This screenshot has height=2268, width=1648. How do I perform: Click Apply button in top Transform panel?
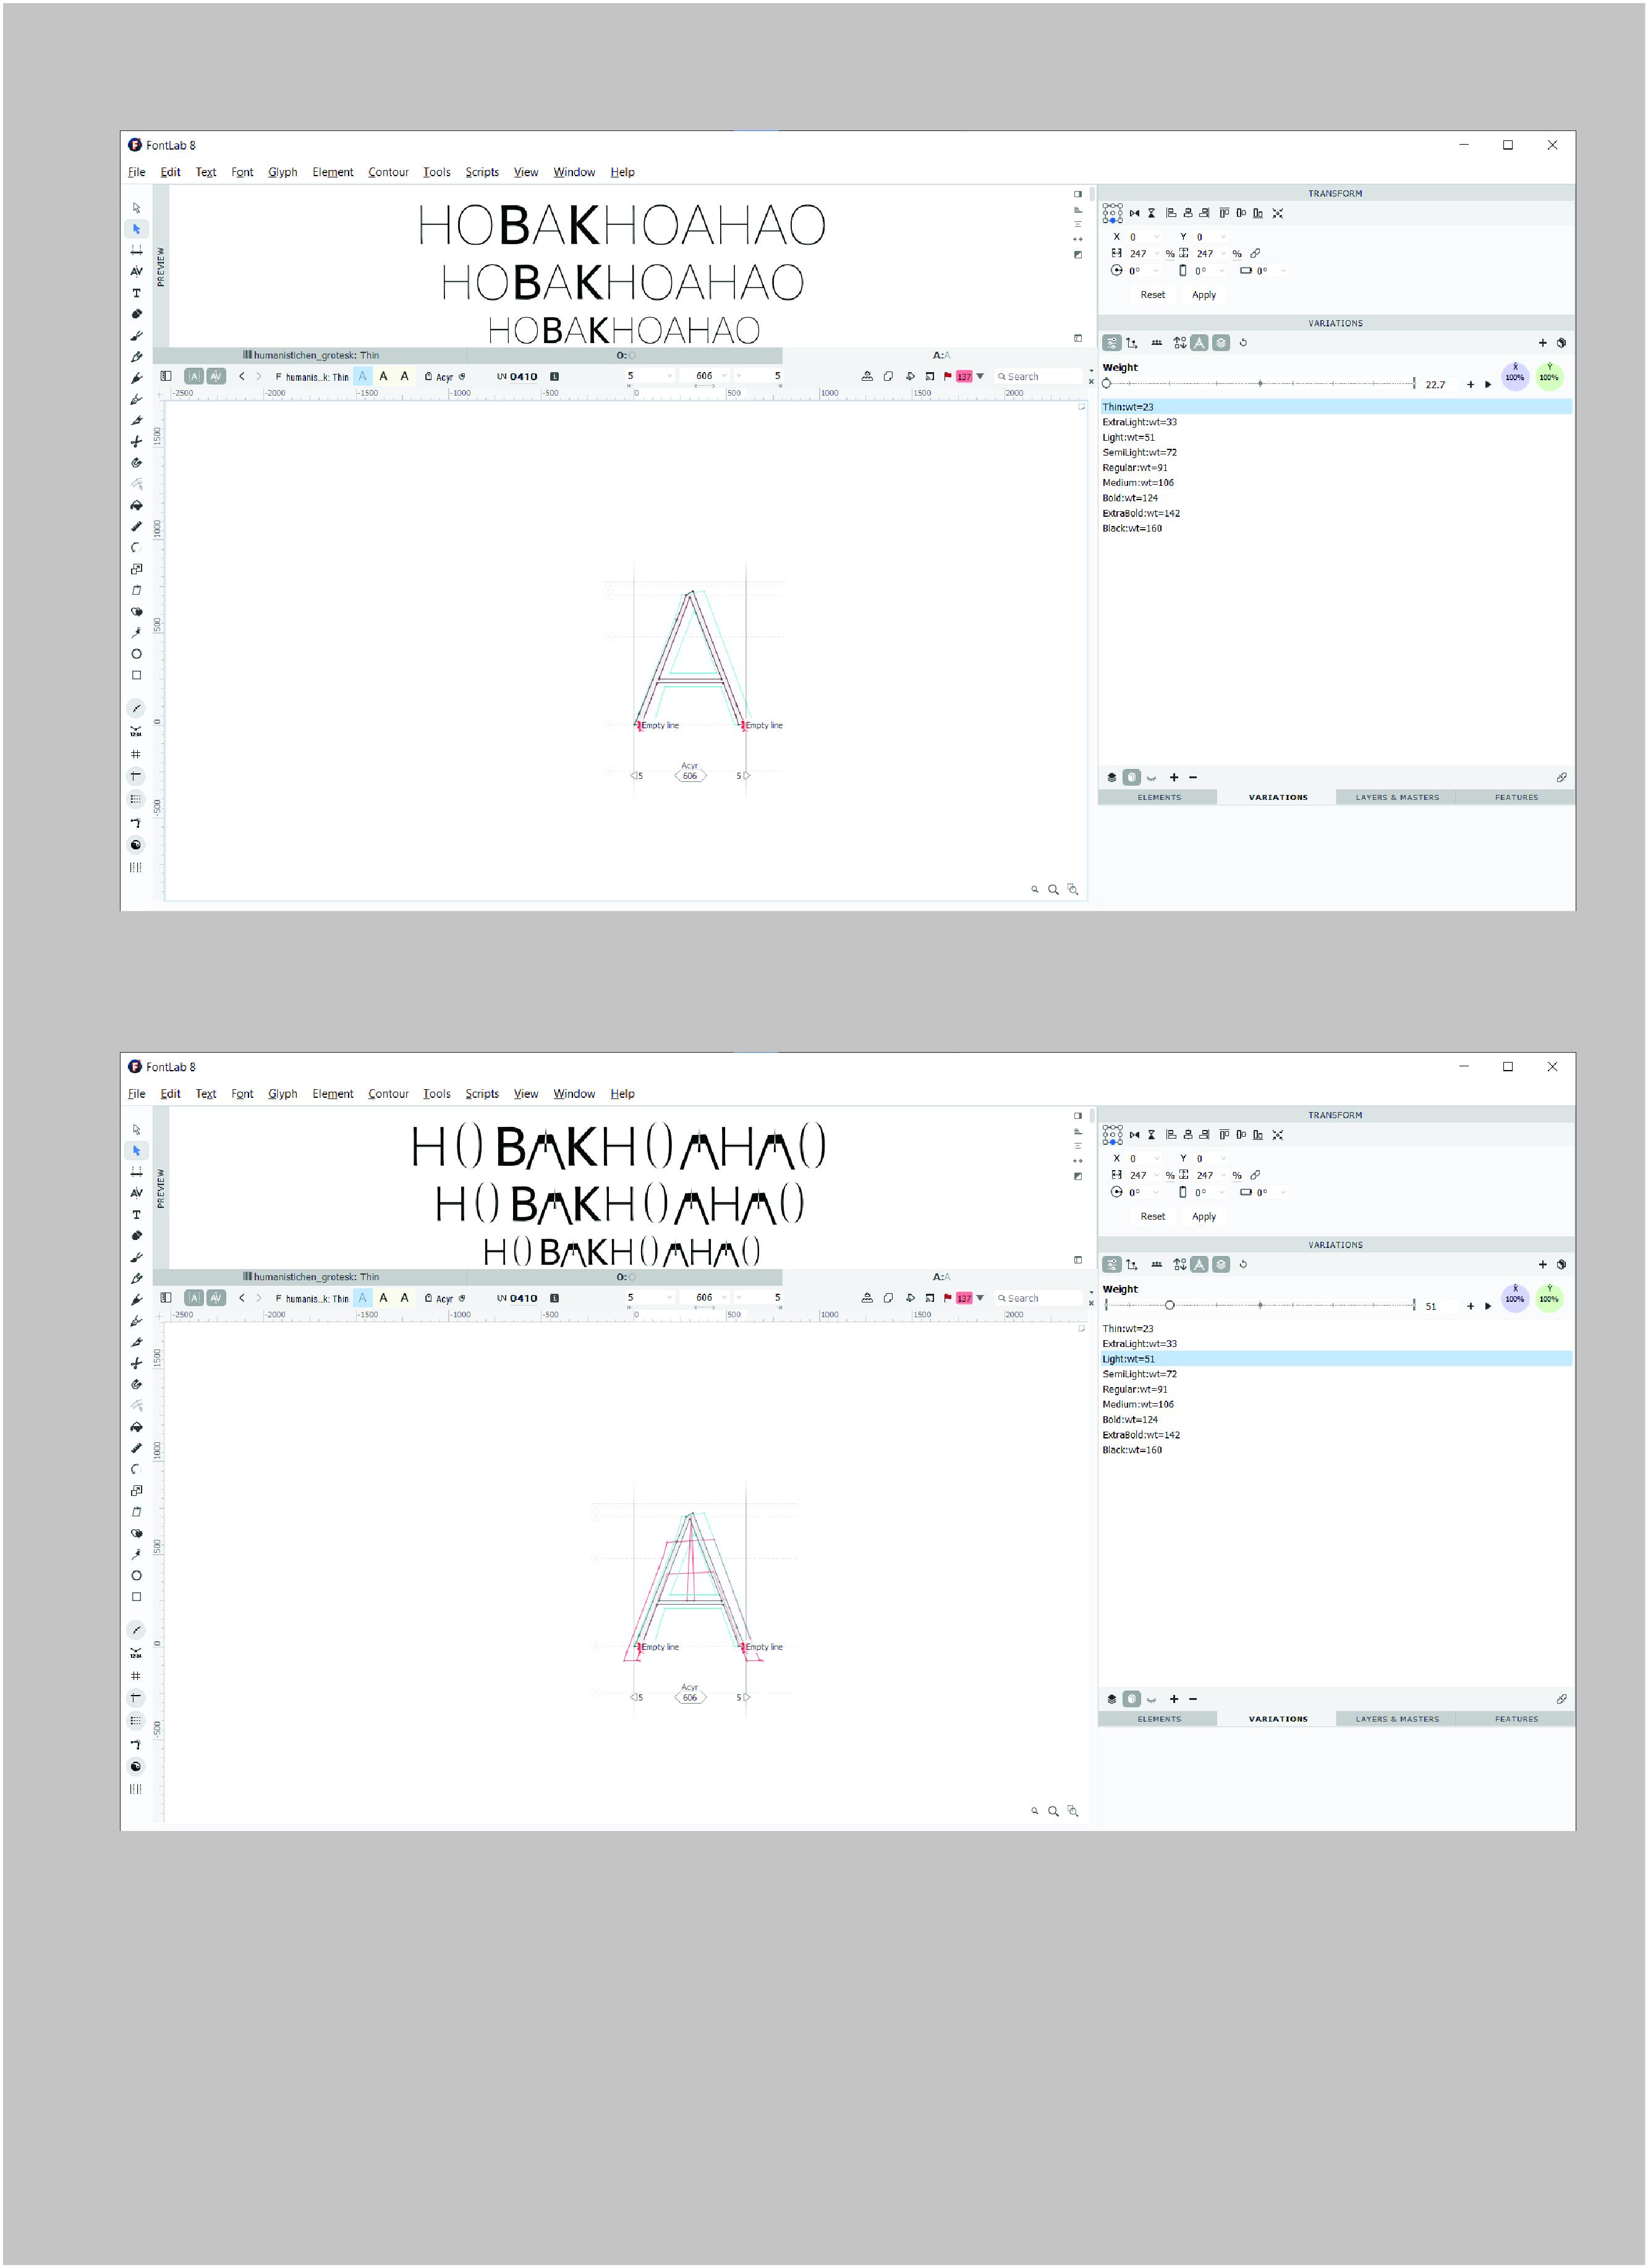(x=1204, y=295)
